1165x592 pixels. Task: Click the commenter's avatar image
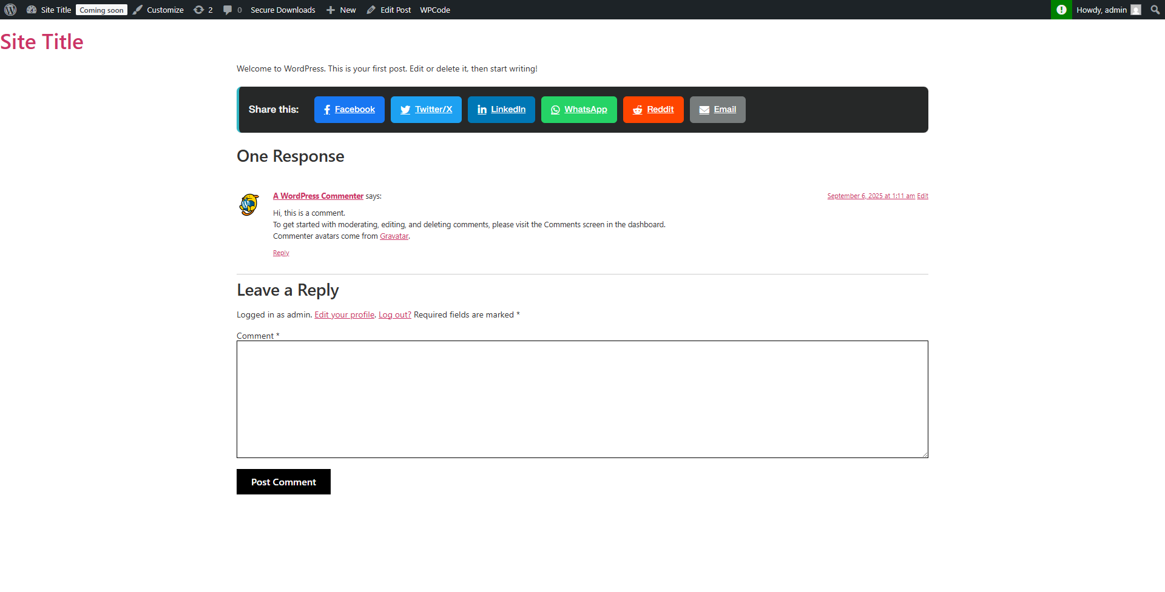click(249, 205)
